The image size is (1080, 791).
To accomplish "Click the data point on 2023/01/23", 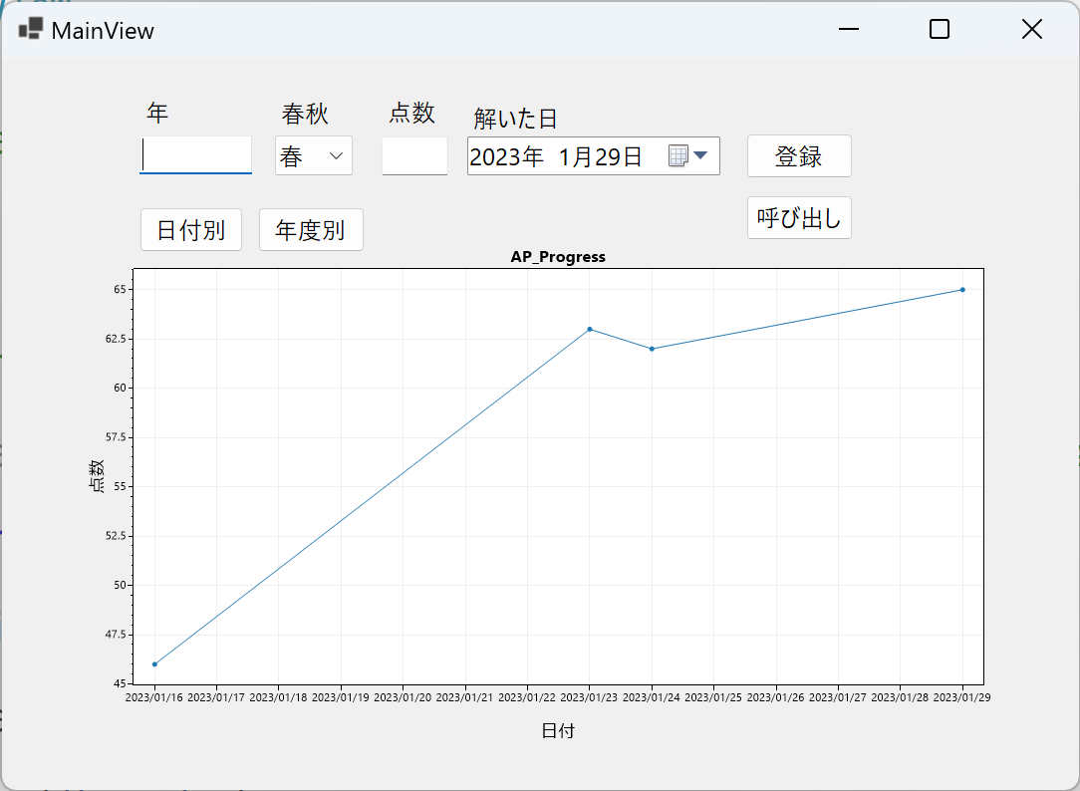I will [590, 327].
